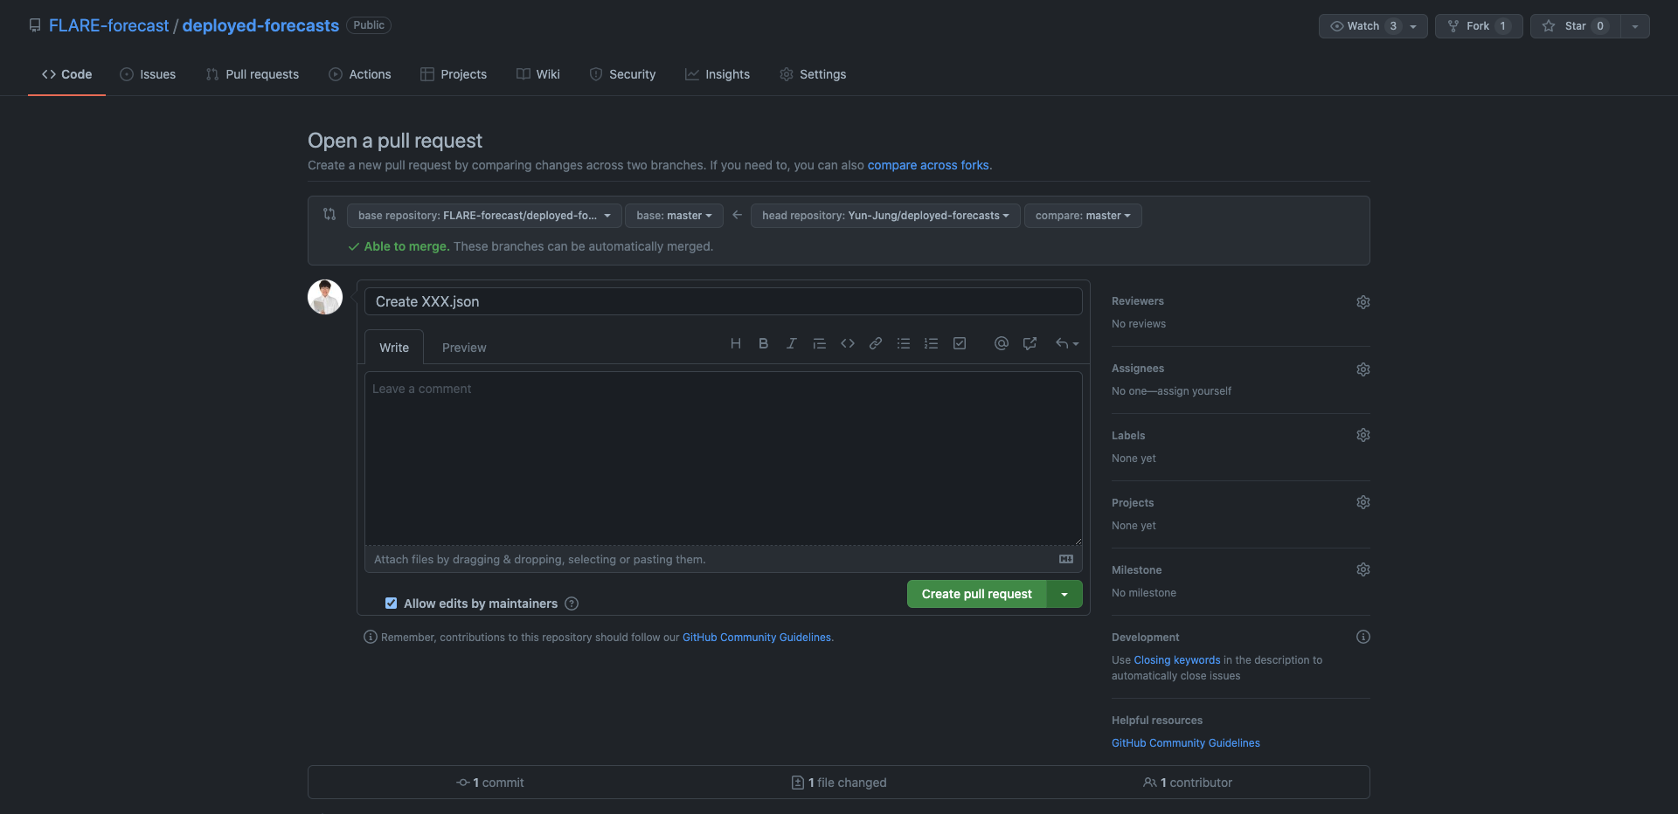Expand Create pull request options arrow

coord(1064,594)
